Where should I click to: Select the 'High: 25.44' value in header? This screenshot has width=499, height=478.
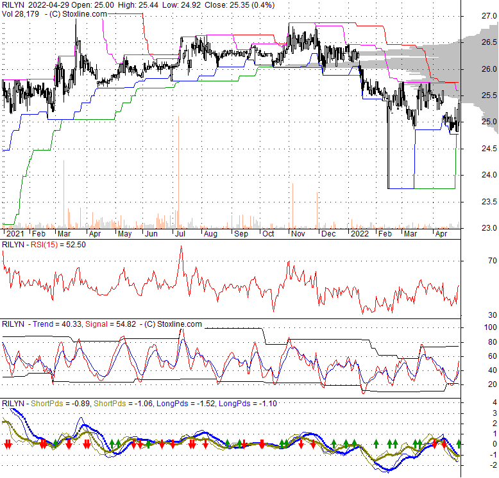click(x=138, y=5)
